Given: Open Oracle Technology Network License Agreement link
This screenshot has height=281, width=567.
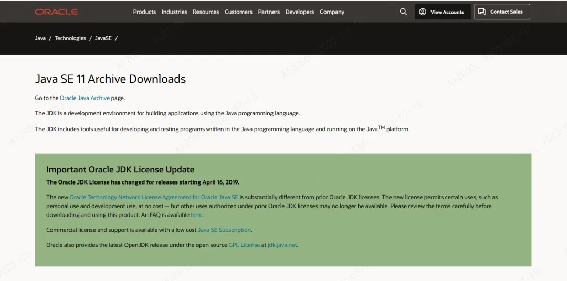Looking at the screenshot, I should [154, 197].
